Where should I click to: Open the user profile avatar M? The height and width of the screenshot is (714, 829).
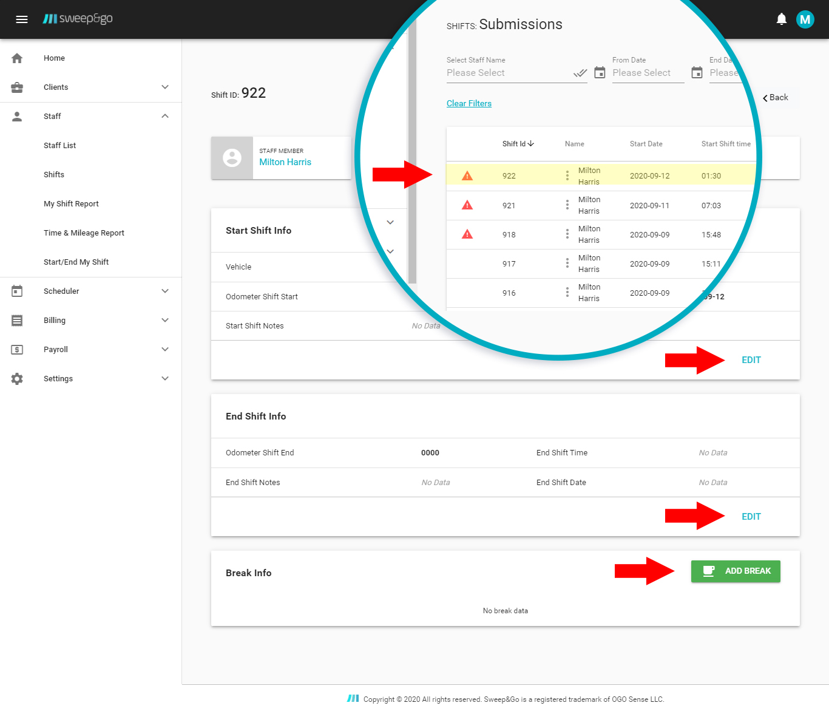[x=805, y=19]
